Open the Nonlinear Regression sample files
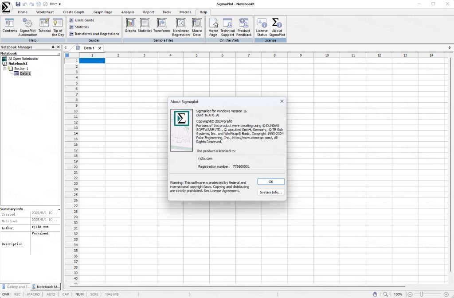 (181, 27)
